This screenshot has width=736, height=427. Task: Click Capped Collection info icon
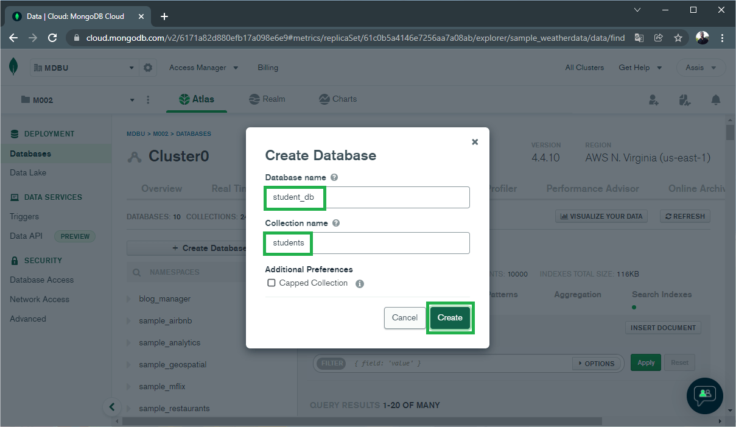click(360, 283)
